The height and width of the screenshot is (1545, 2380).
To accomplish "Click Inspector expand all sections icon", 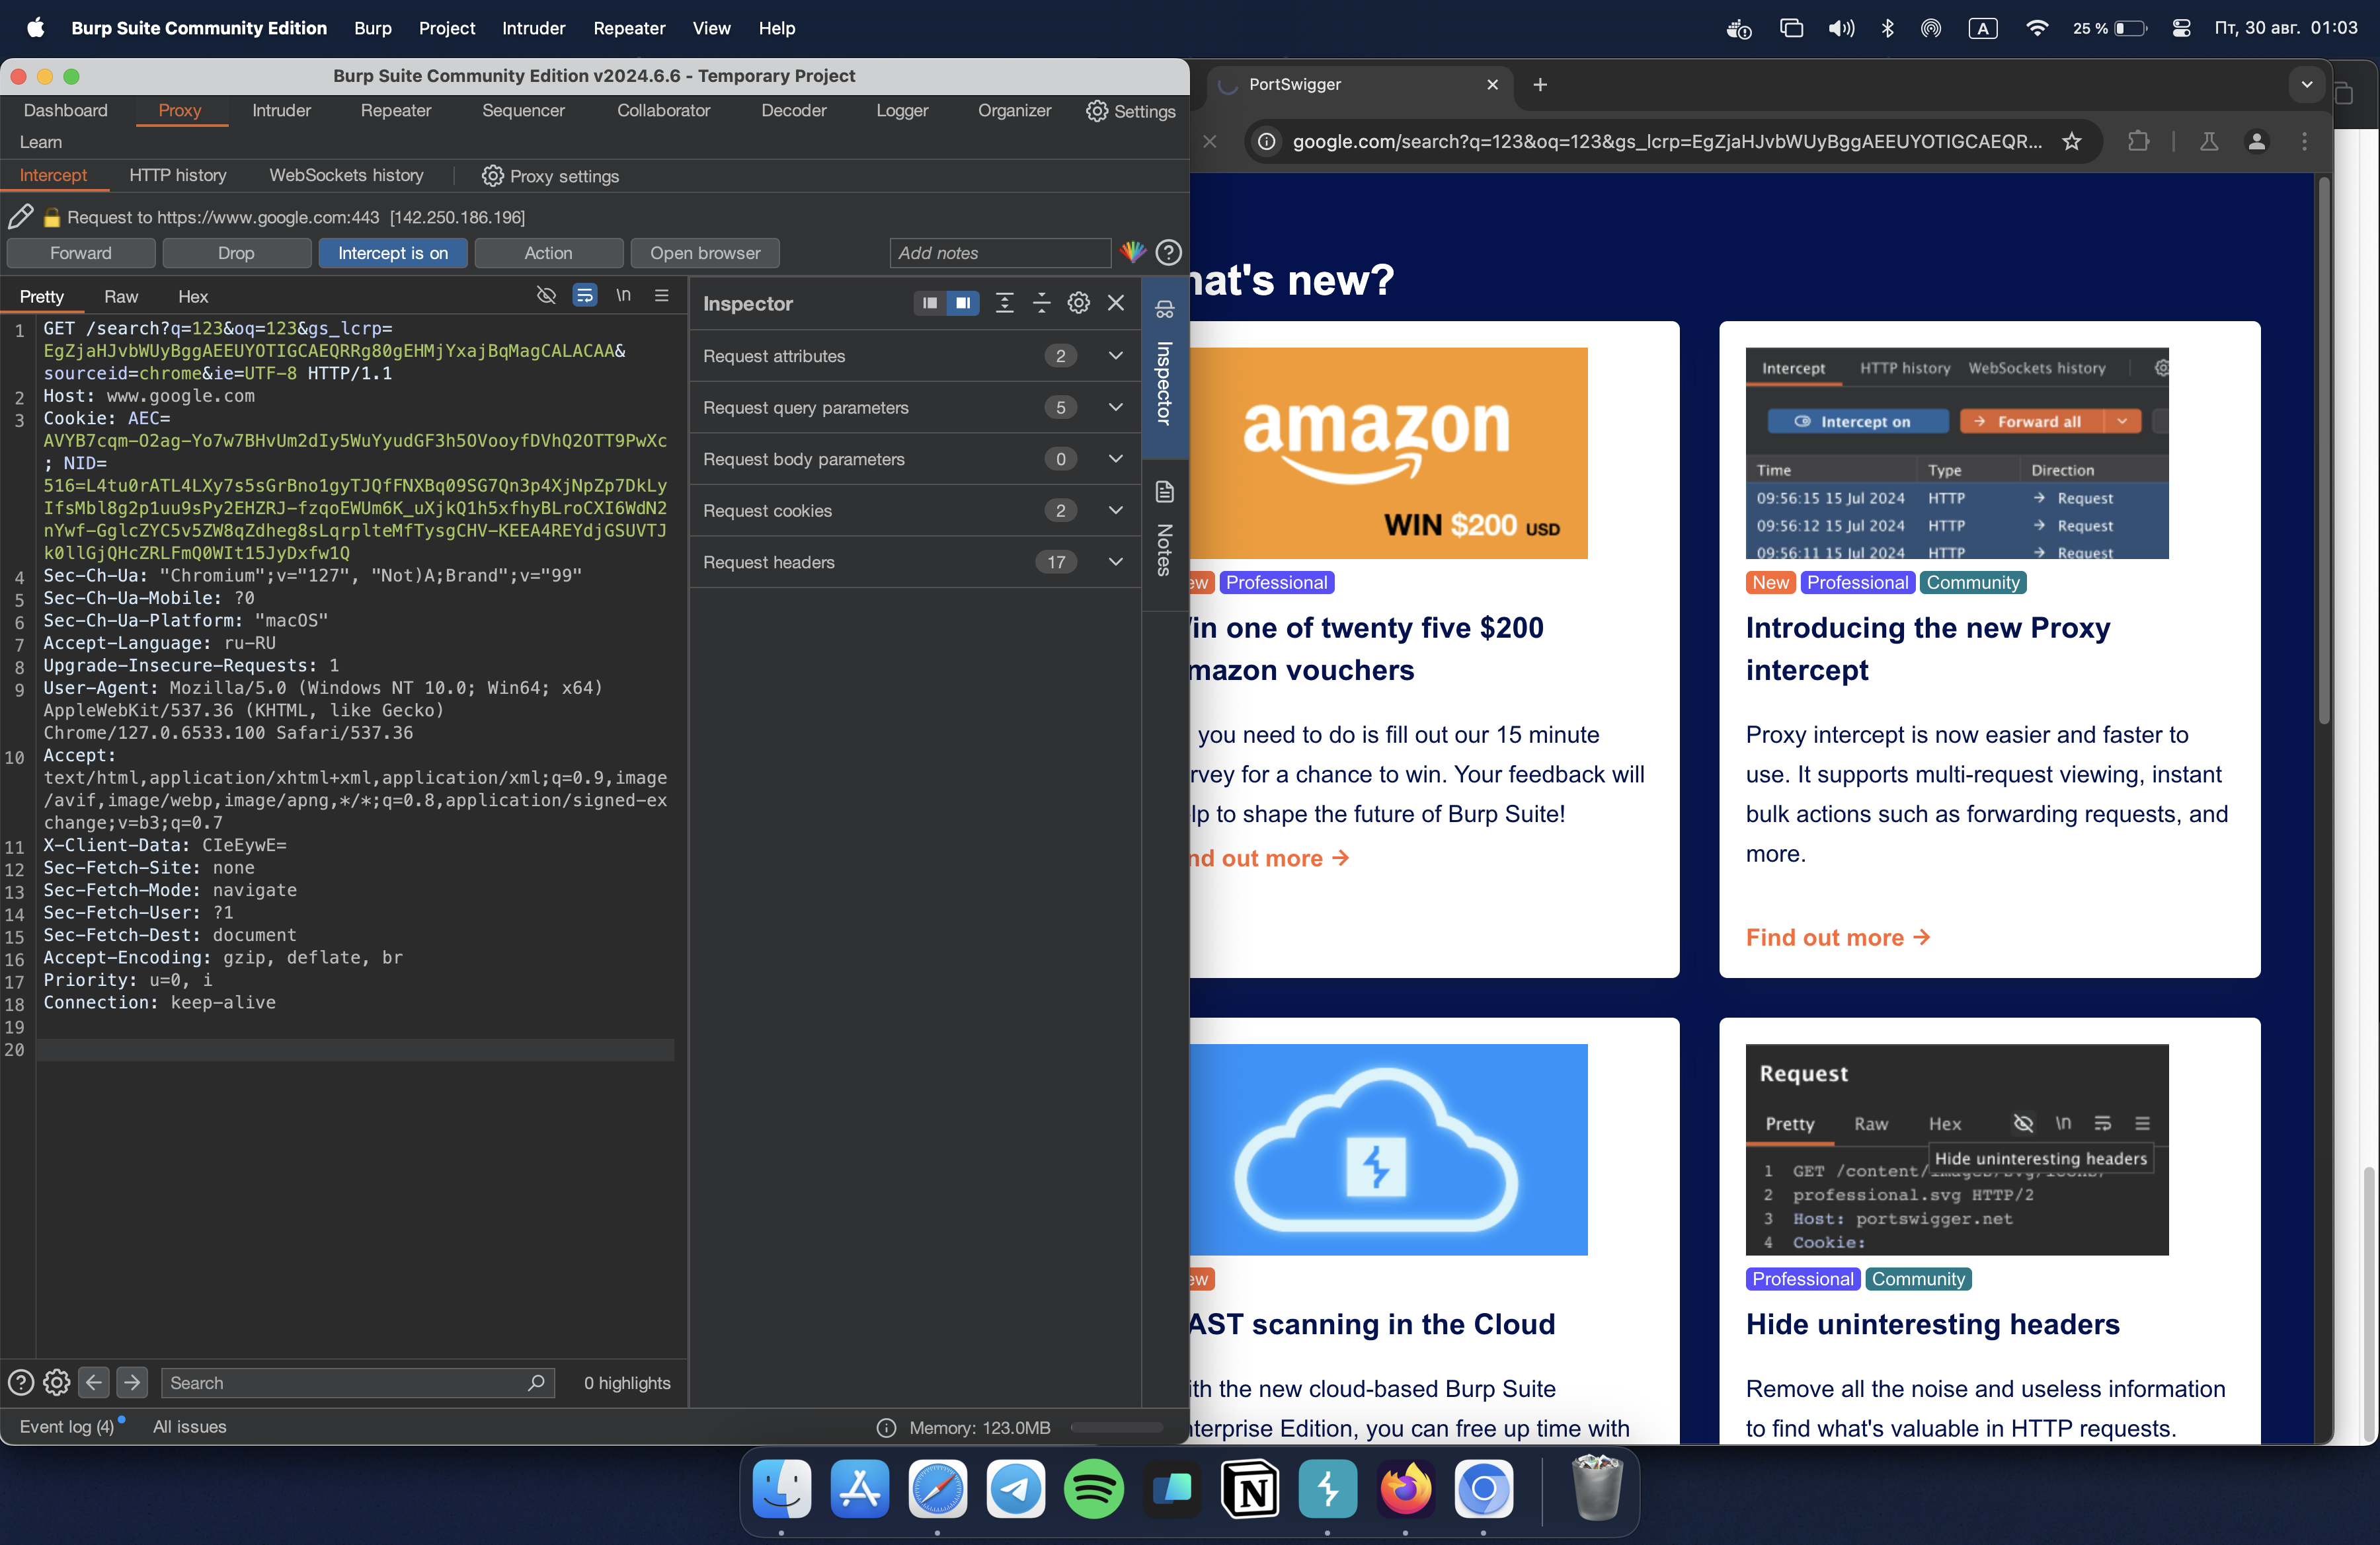I will tap(1004, 303).
